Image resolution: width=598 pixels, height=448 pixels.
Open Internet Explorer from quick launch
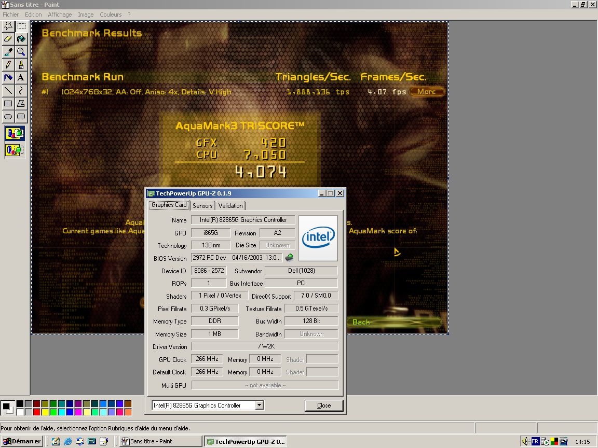tap(68, 442)
